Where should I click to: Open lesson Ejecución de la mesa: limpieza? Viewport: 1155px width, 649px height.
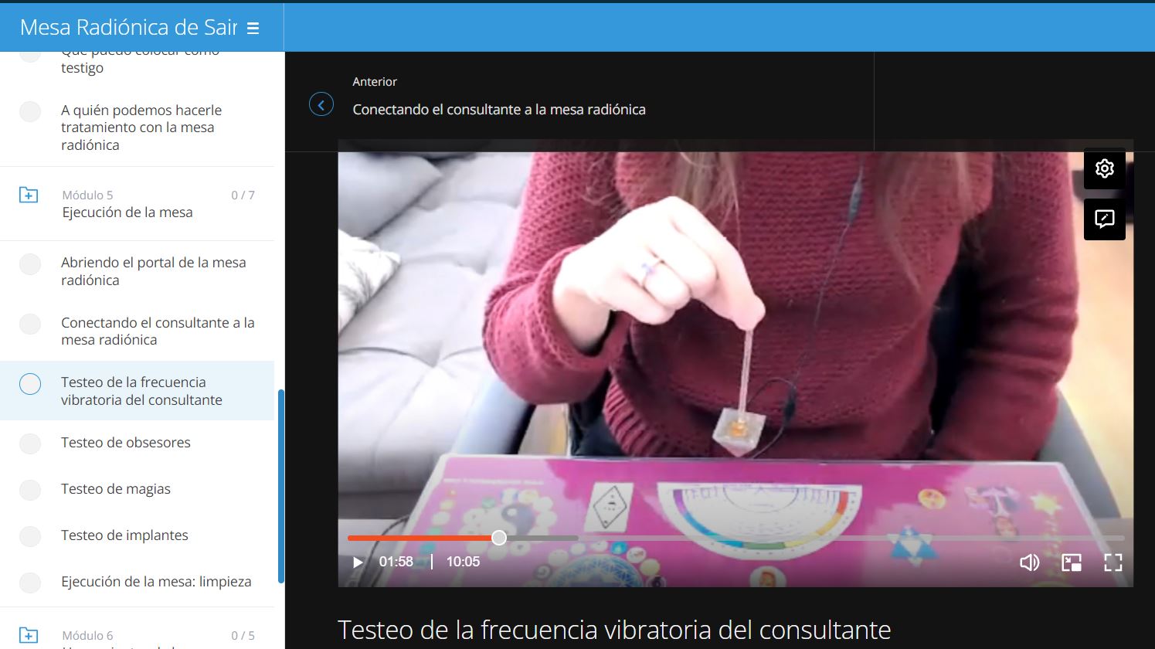(x=156, y=582)
